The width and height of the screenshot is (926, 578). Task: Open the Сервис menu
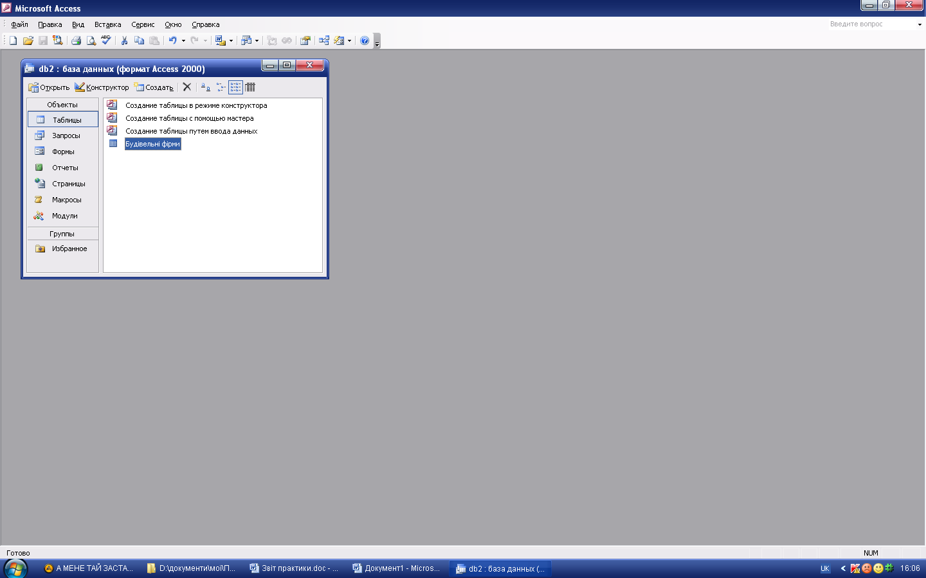tap(143, 24)
